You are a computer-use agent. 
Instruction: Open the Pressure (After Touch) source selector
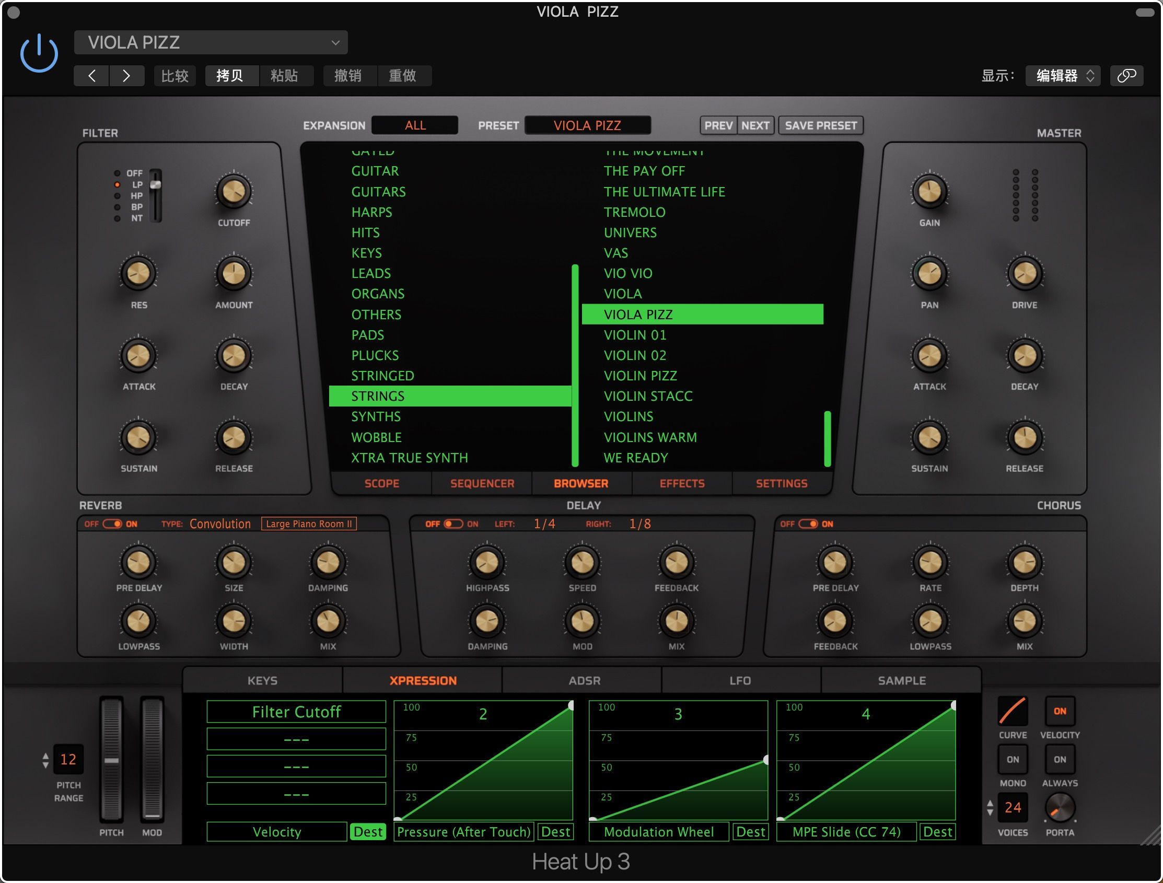464,832
